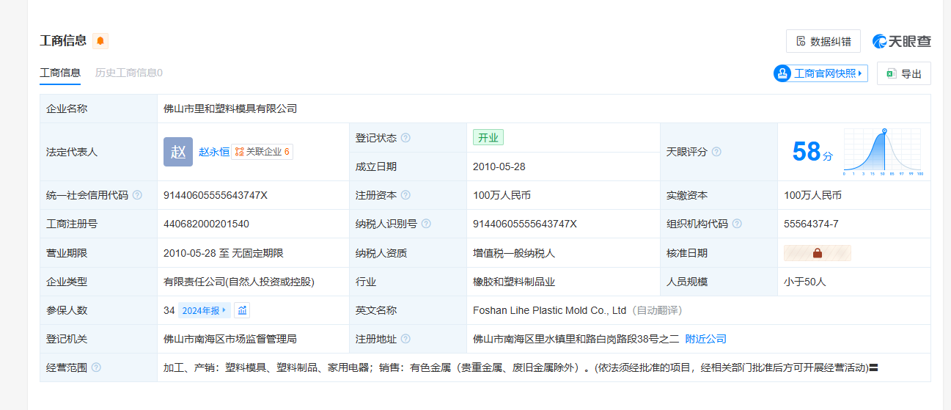The height and width of the screenshot is (410, 951).
Task: Select the 工商信息 tab
Action: [60, 73]
